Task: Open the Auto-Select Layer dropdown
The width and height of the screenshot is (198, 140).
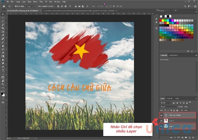Action: [29, 6]
